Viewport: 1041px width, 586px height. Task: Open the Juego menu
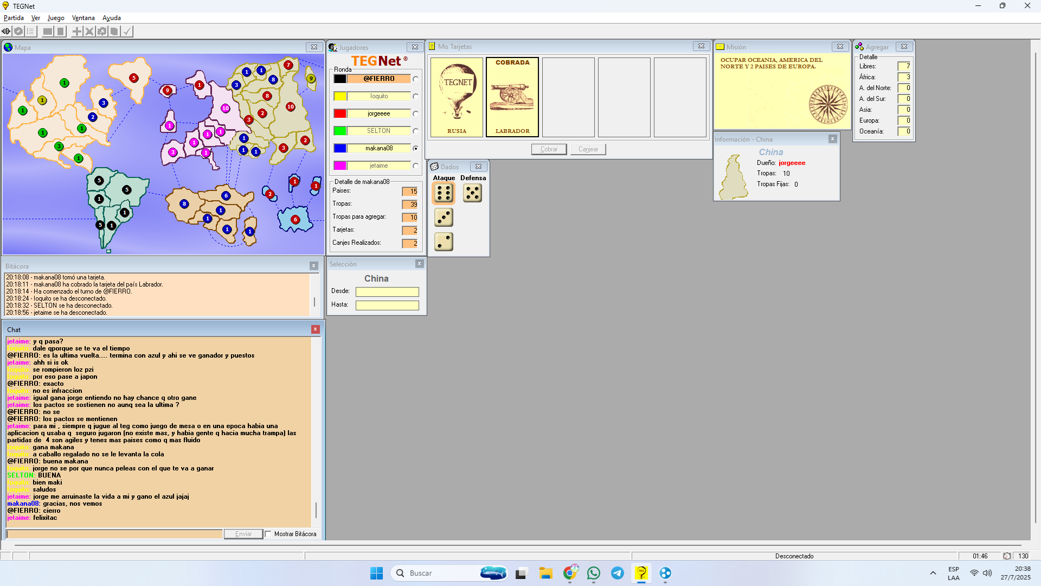click(56, 18)
